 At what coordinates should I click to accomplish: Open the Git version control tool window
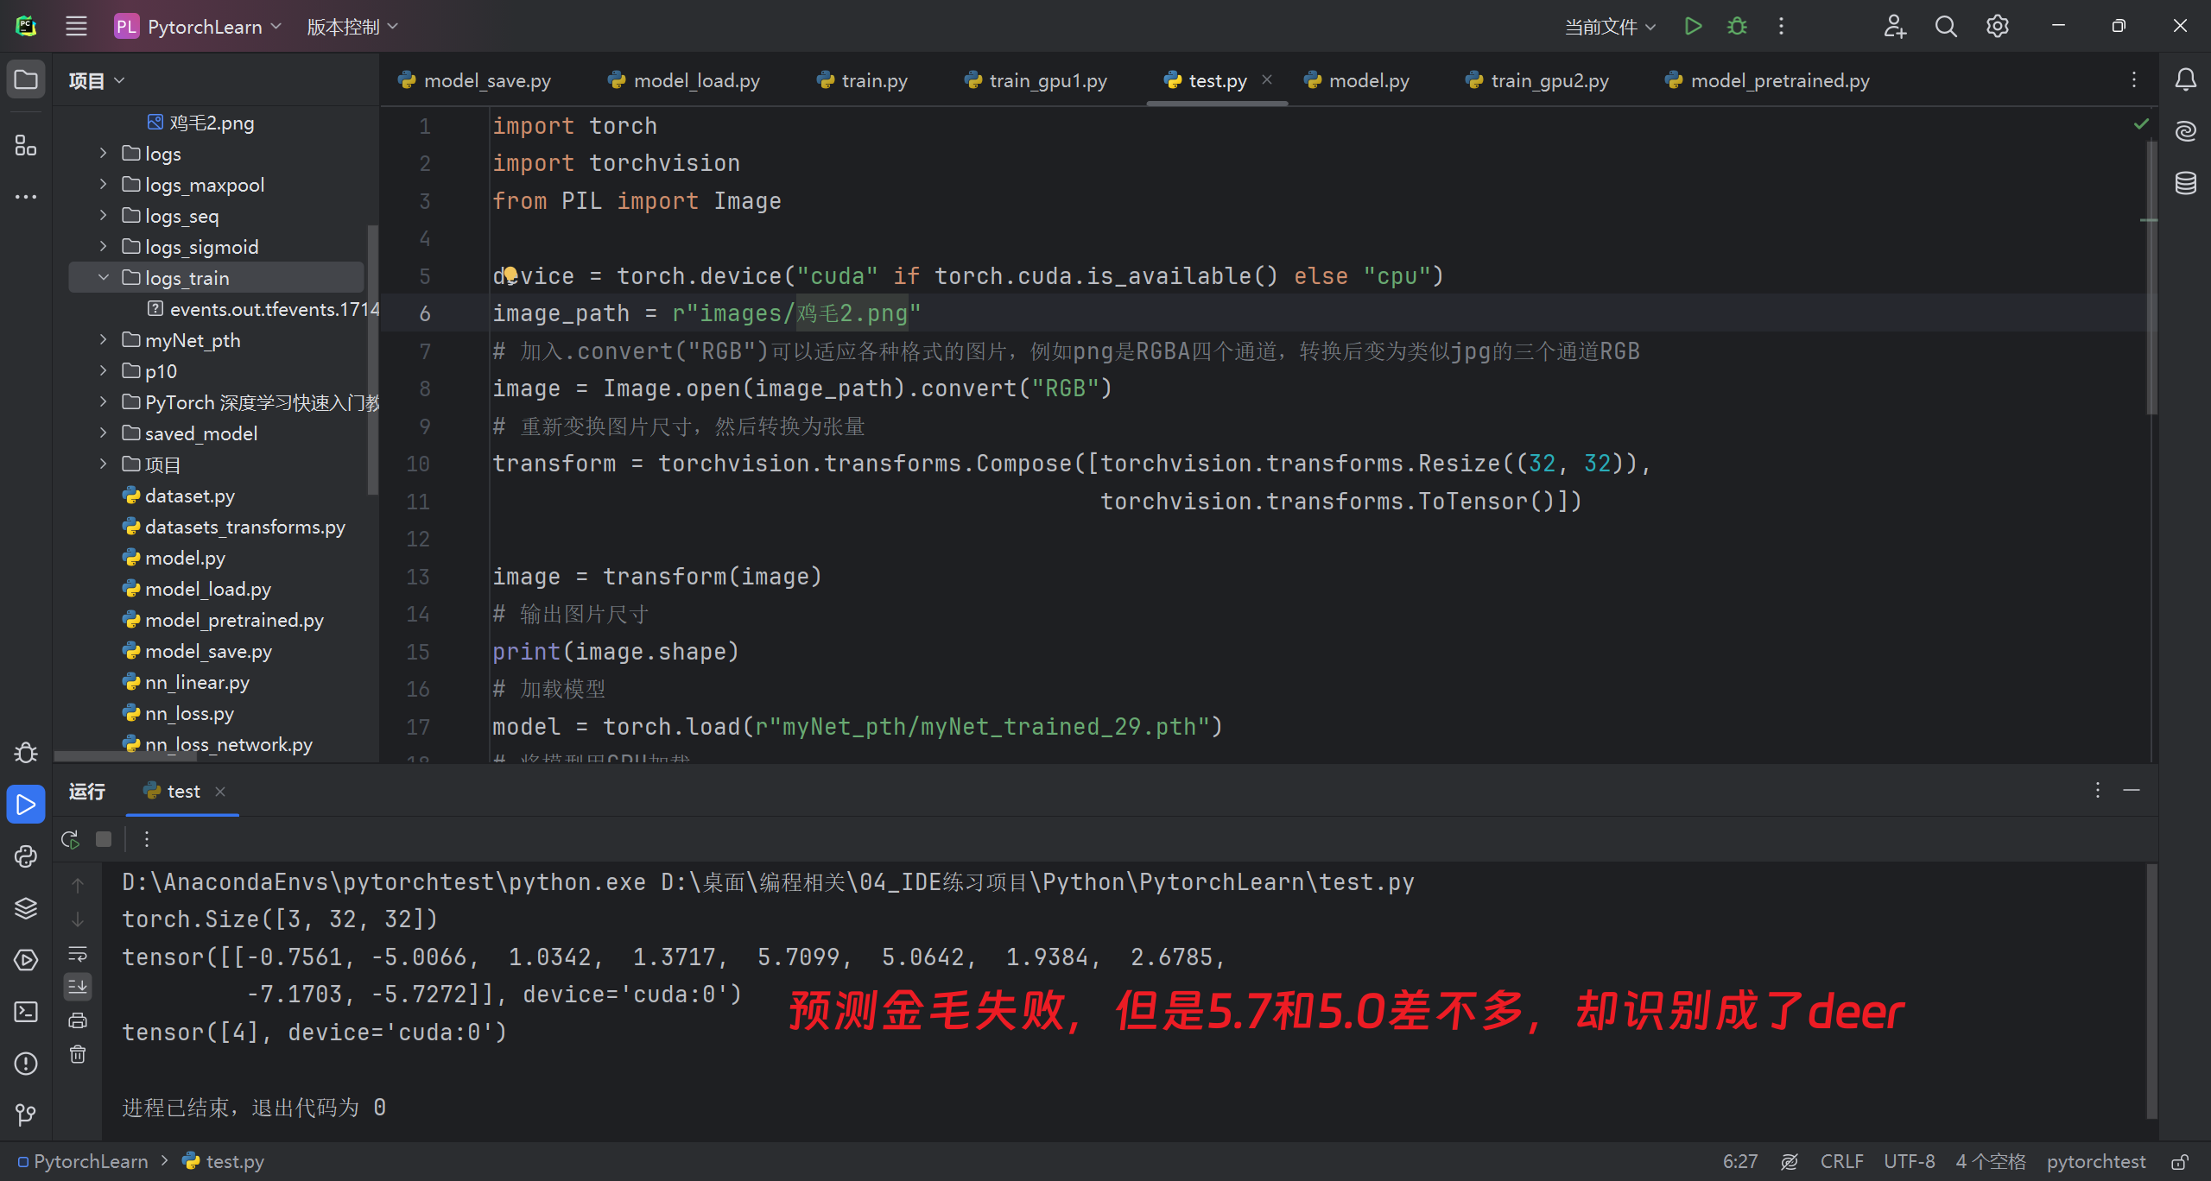(x=26, y=1115)
